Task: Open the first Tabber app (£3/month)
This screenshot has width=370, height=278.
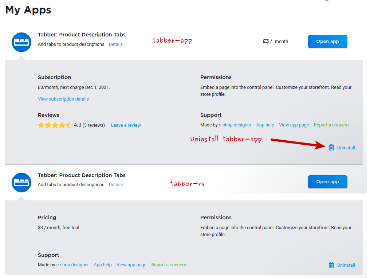Action: pos(327,42)
